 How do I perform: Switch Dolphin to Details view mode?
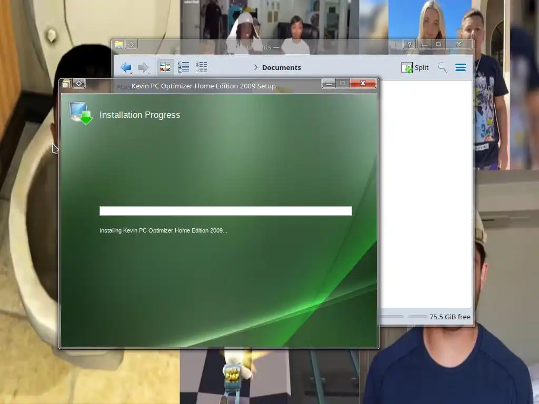pos(202,67)
